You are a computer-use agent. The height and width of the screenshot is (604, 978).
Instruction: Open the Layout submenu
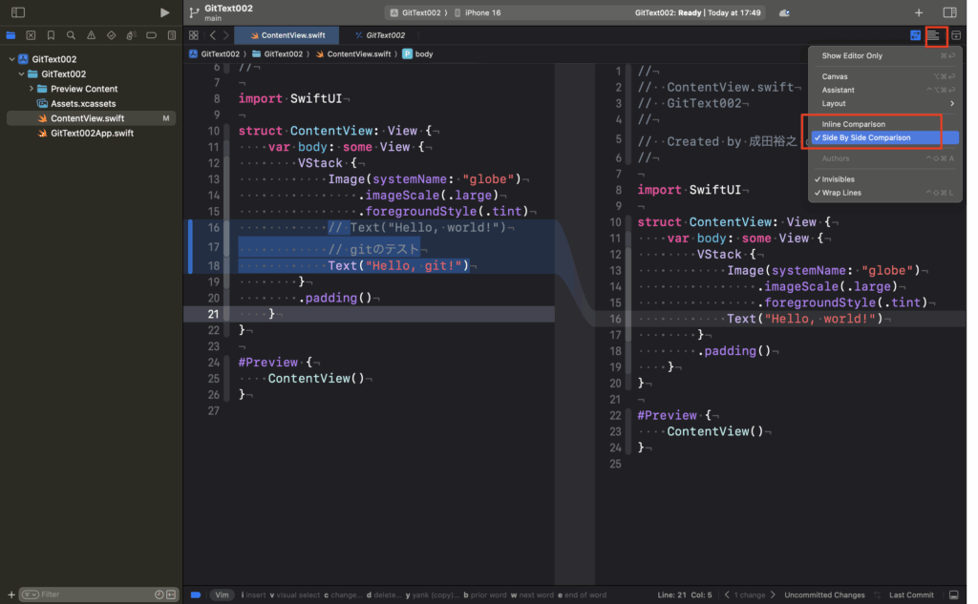click(885, 104)
